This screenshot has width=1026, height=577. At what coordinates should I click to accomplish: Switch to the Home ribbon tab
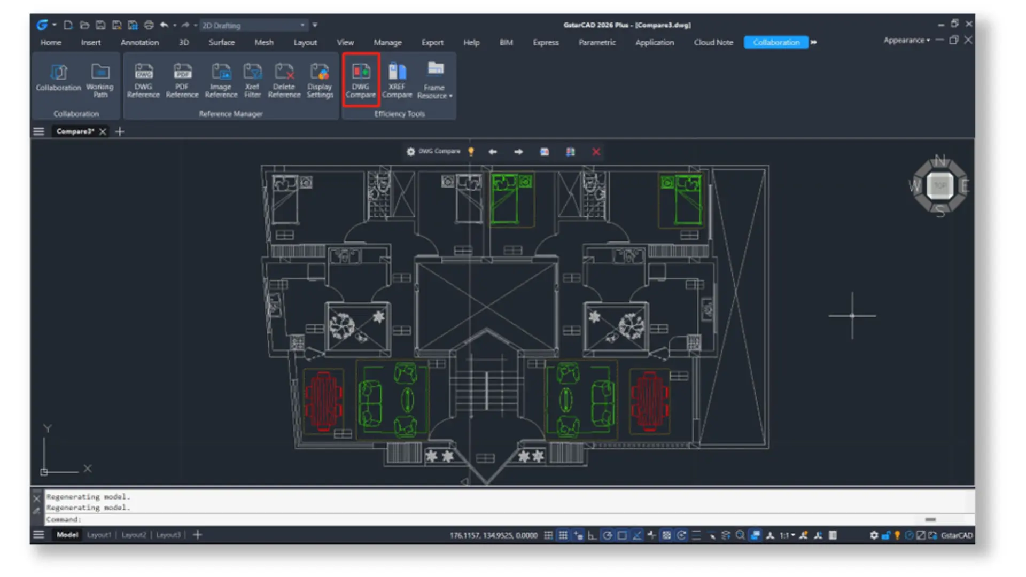(51, 42)
